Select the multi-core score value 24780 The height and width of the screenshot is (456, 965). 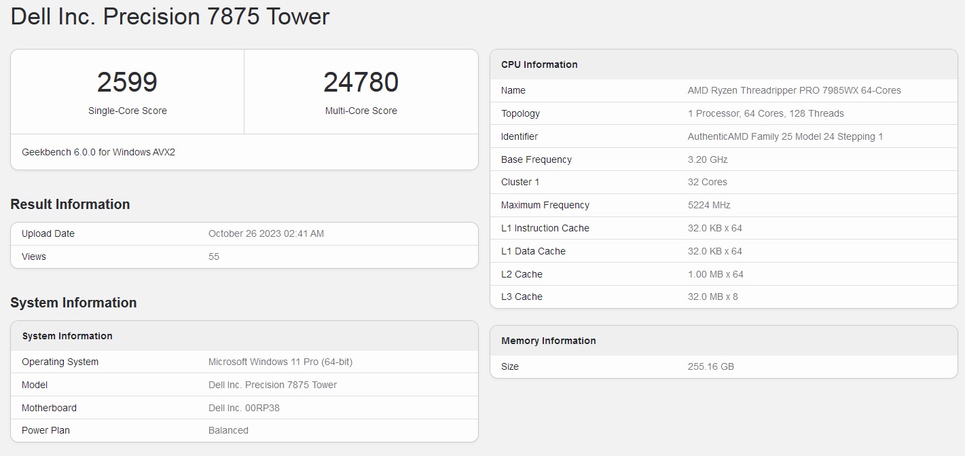361,83
